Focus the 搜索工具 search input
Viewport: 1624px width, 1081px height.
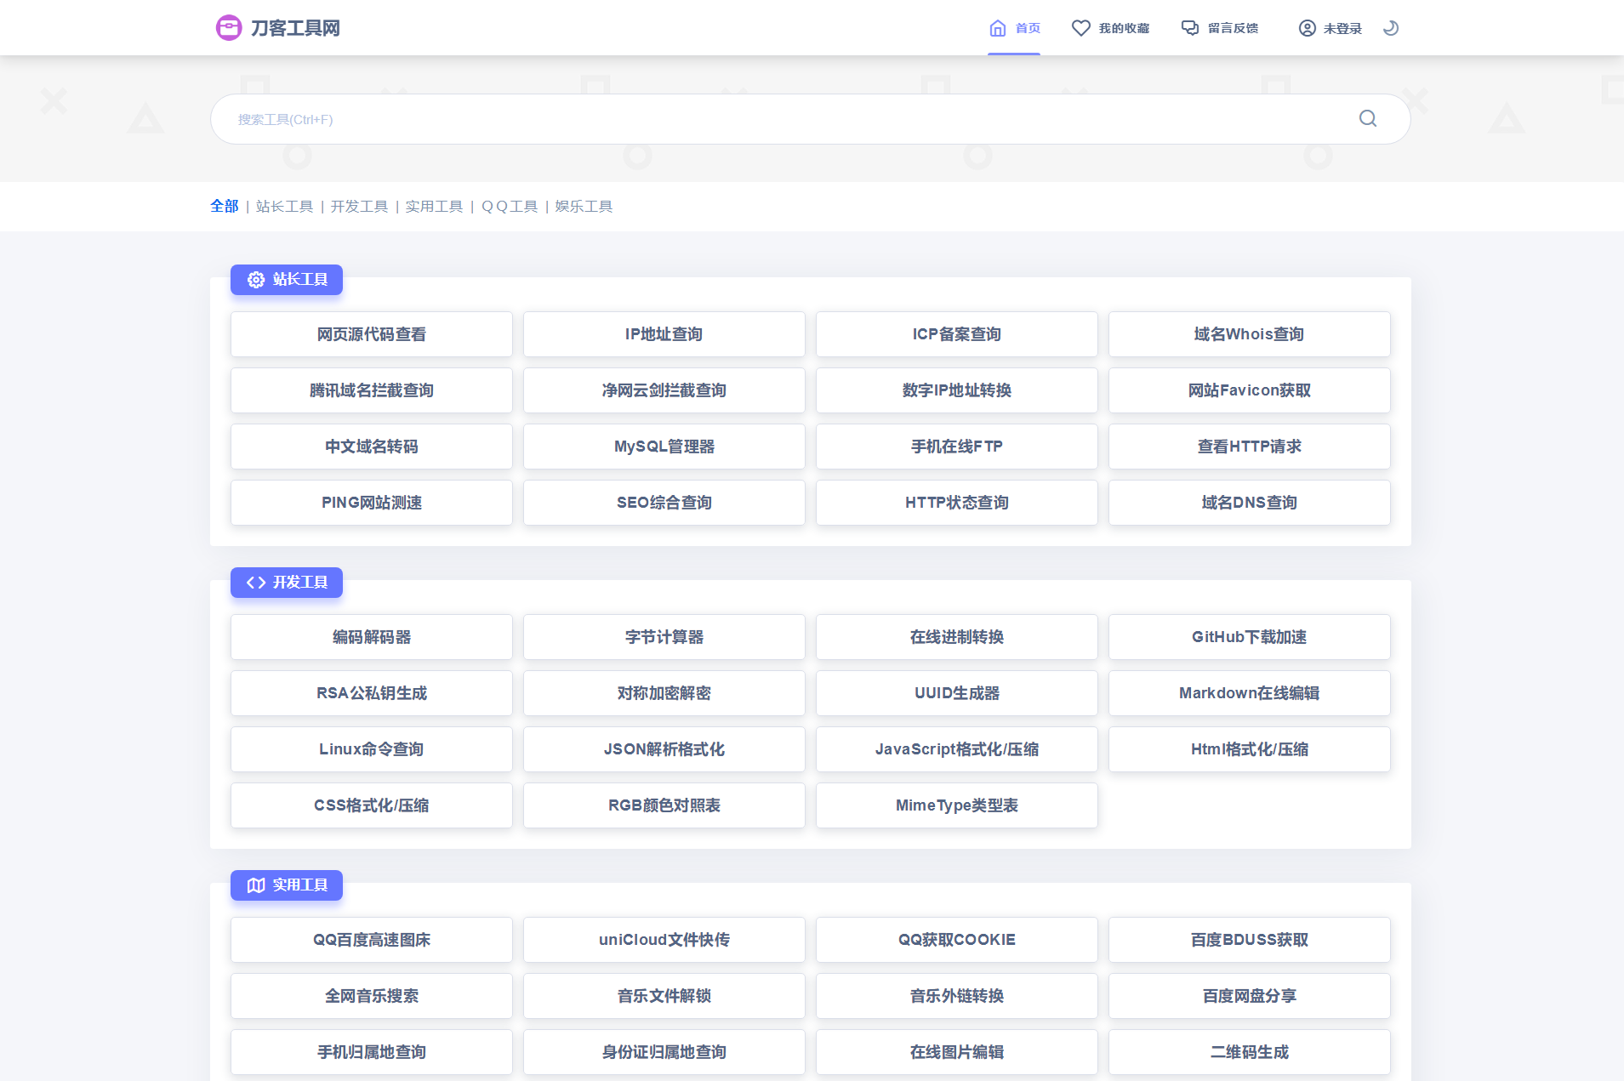(810, 119)
